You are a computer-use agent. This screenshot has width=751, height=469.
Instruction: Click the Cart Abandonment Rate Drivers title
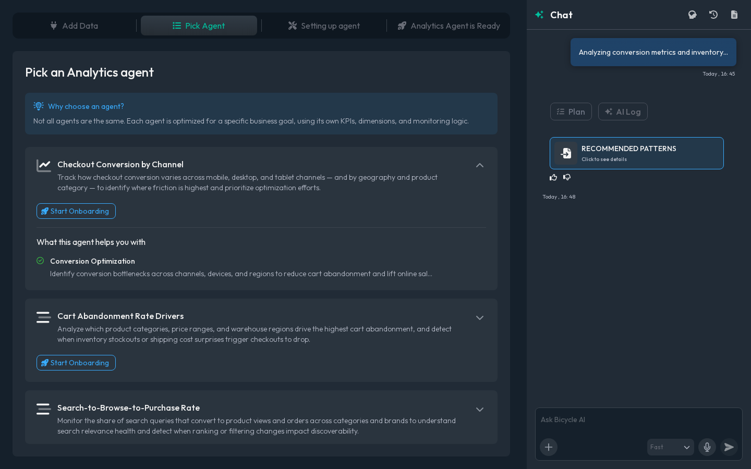pos(120,316)
